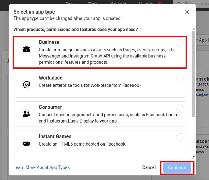Image resolution: width=209 pixels, height=180 pixels.
Task: Click the Business option title
Action: (x=49, y=42)
